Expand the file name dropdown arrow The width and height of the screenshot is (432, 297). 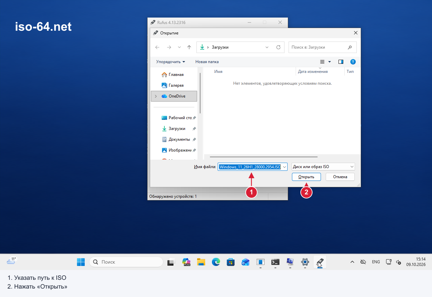(285, 167)
